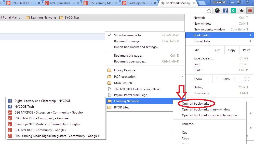Open PBS Learning Media Digital Integrators bookmark
Screen dimensions: 254x144
pos(56,136)
